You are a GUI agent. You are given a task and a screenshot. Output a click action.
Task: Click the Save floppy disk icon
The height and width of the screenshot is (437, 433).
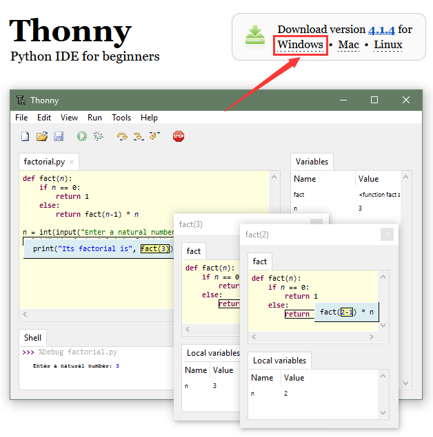point(59,136)
